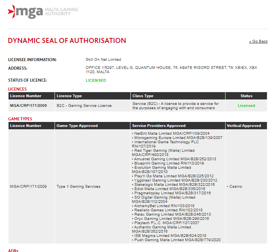Click Yggdrasil Gaming Limited entry

click(x=174, y=180)
